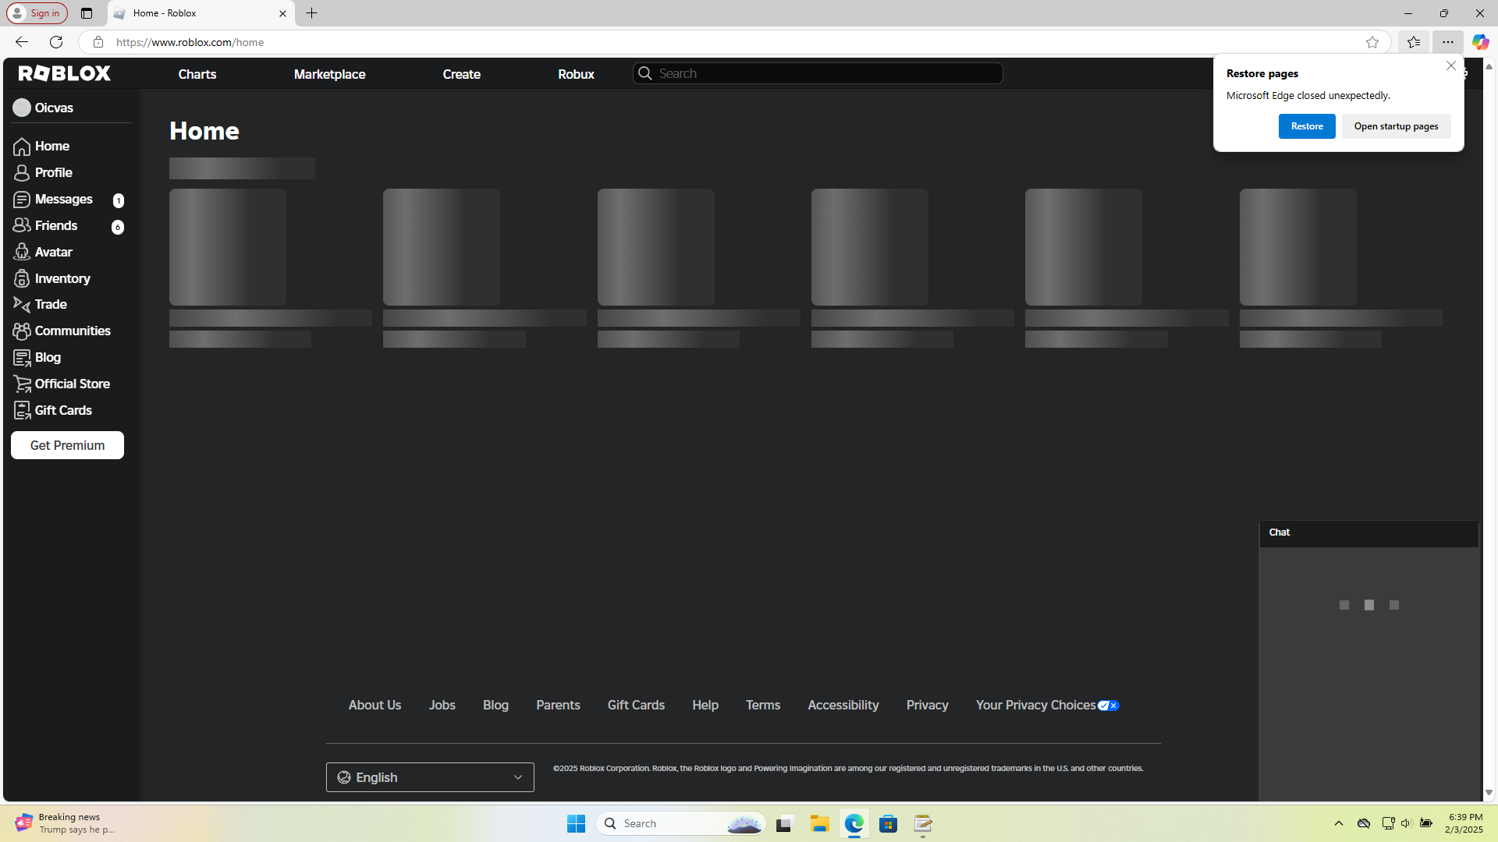Click the Blog icon in sidebar
Screen dimensions: 1498x842
point(22,358)
